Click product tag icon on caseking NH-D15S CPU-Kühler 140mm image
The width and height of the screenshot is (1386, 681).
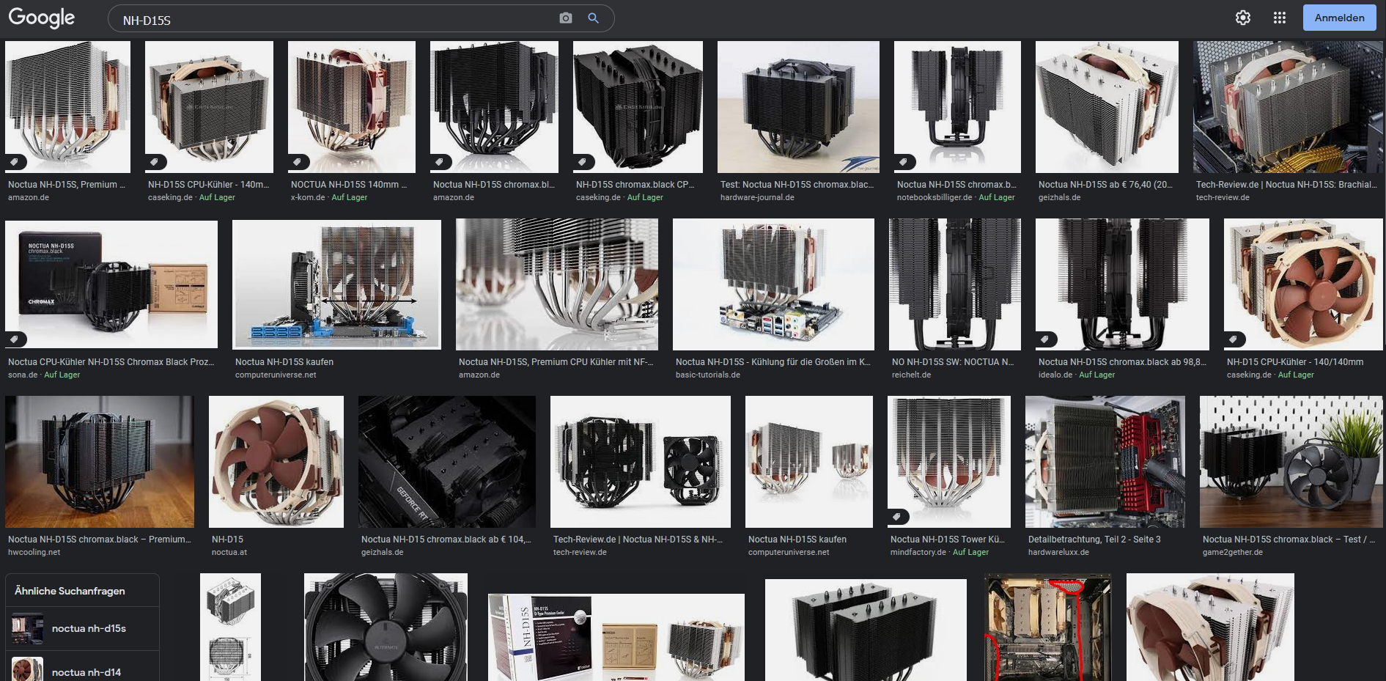pyautogui.click(x=155, y=162)
